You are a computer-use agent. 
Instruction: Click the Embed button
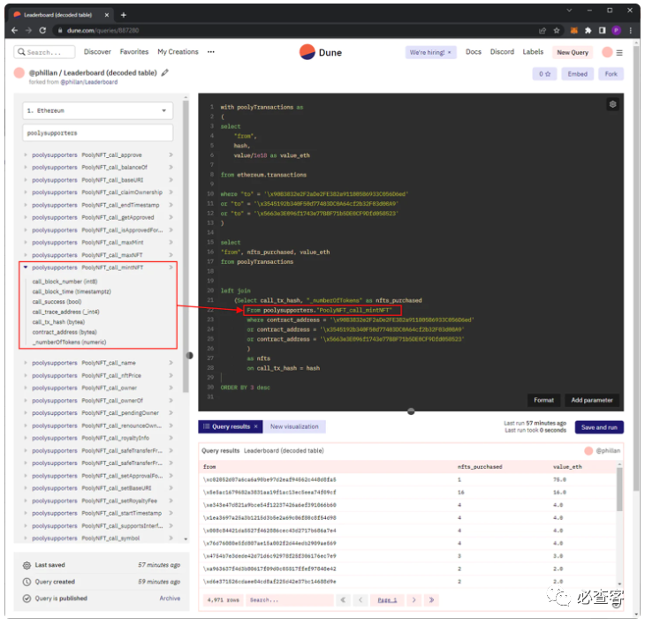pyautogui.click(x=578, y=74)
